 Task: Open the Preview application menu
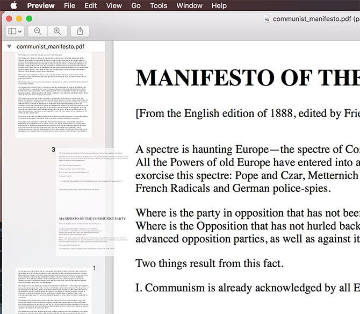click(41, 5)
